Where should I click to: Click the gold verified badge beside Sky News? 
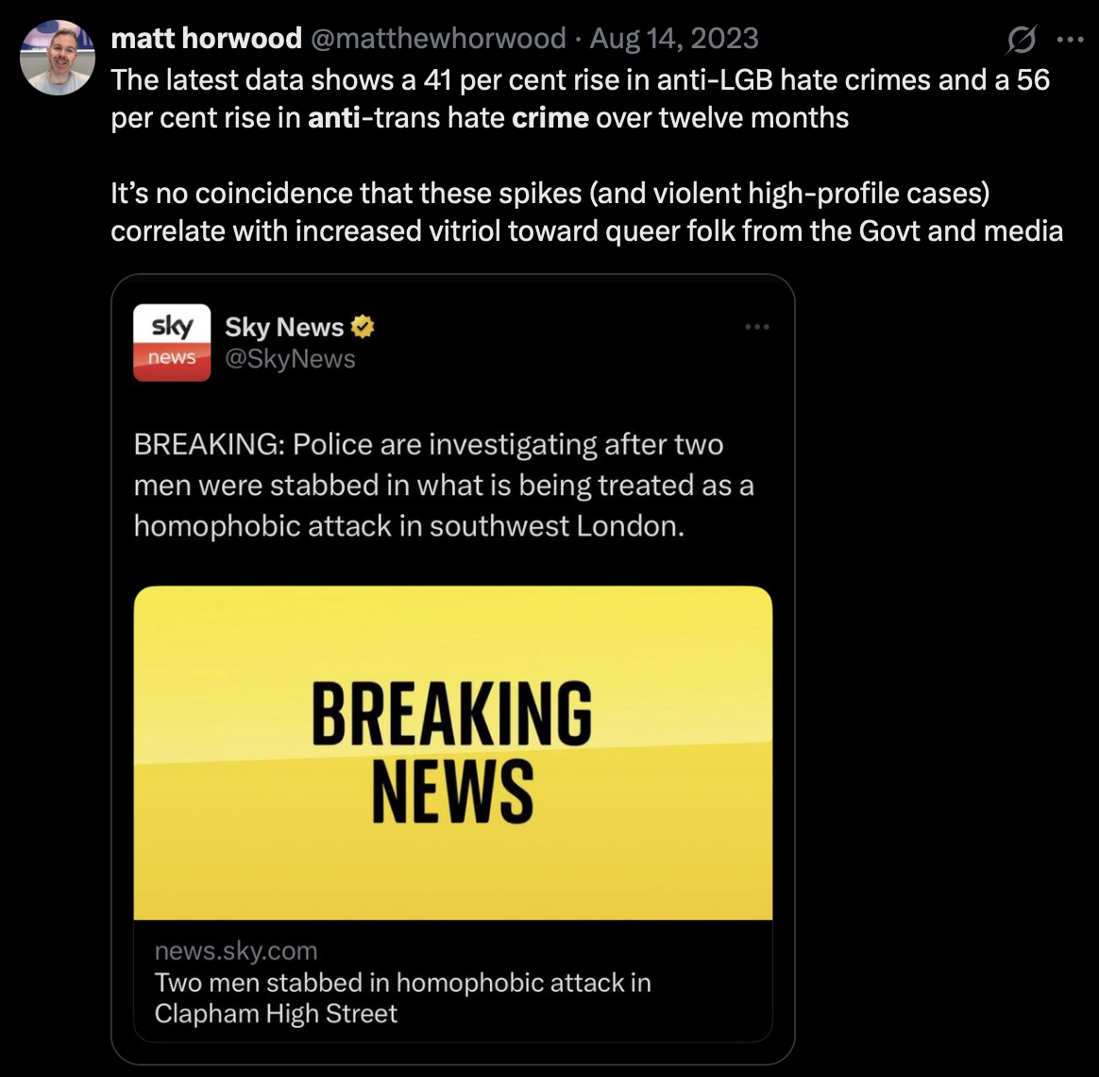pyautogui.click(x=363, y=328)
